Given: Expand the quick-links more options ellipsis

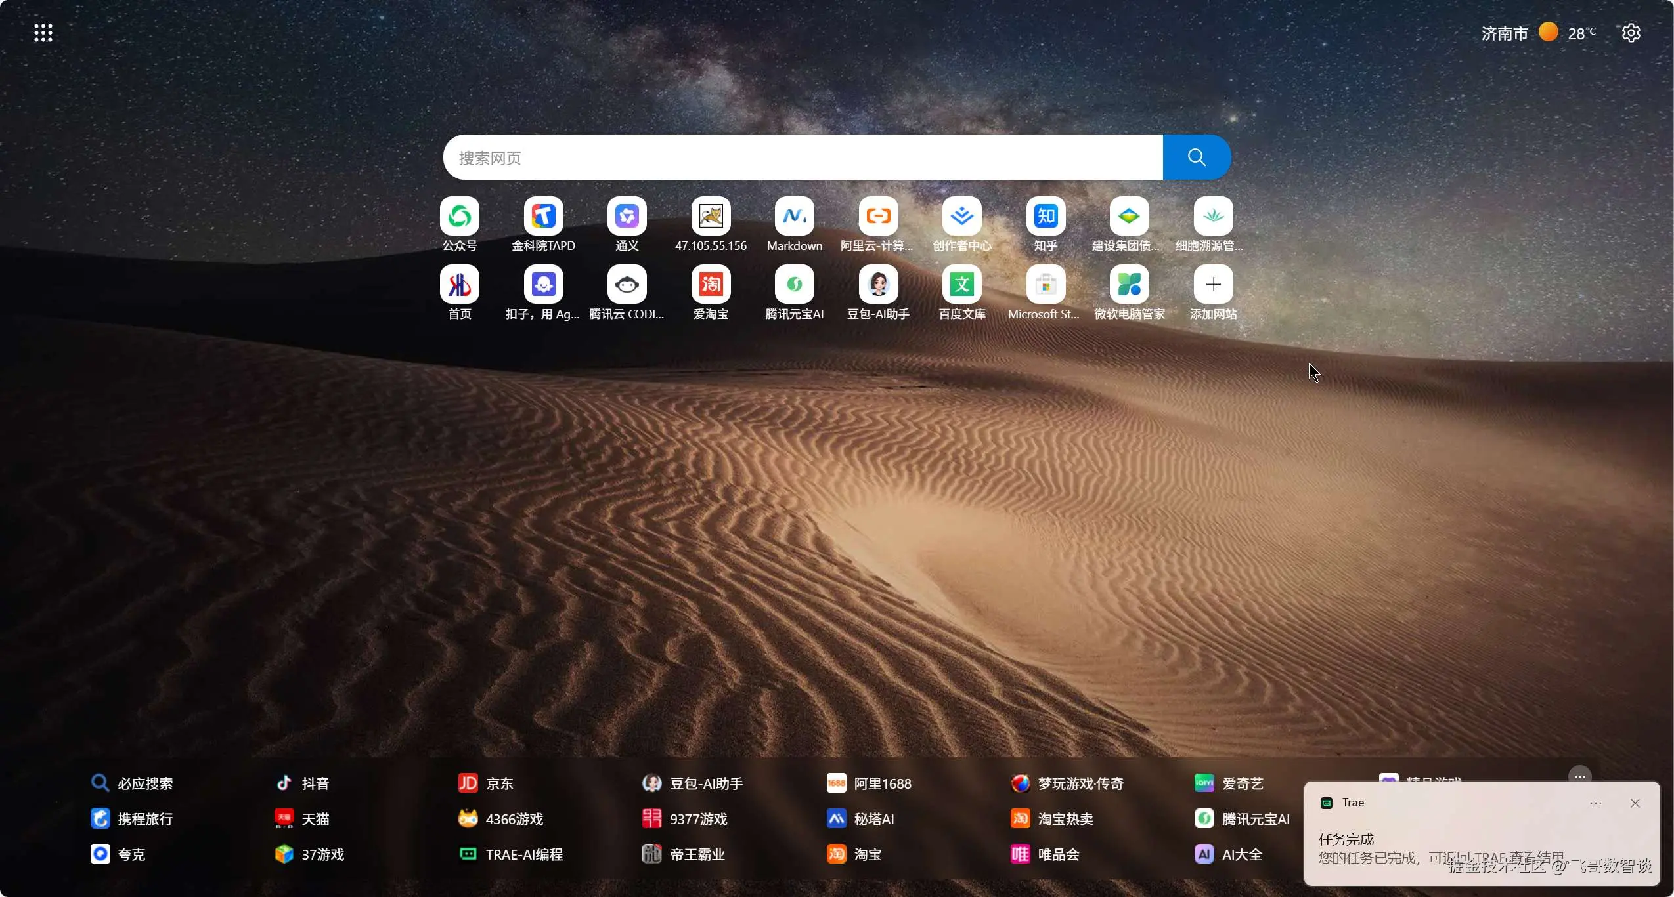Looking at the screenshot, I should point(1579,776).
